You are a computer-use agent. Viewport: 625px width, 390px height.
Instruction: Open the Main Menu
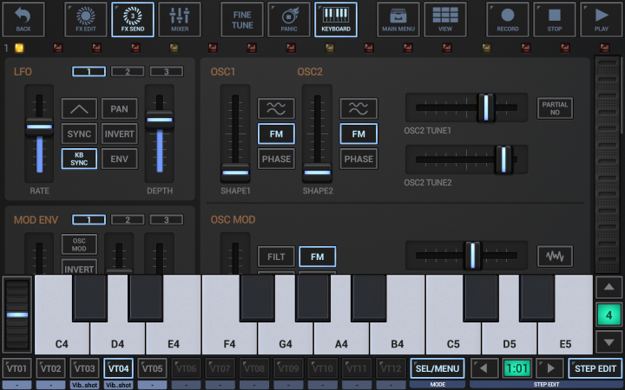[x=398, y=19]
